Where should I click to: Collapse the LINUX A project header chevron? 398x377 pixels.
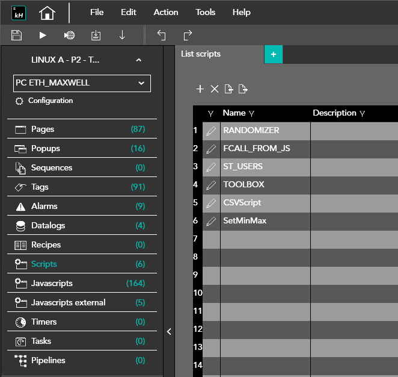(139, 60)
